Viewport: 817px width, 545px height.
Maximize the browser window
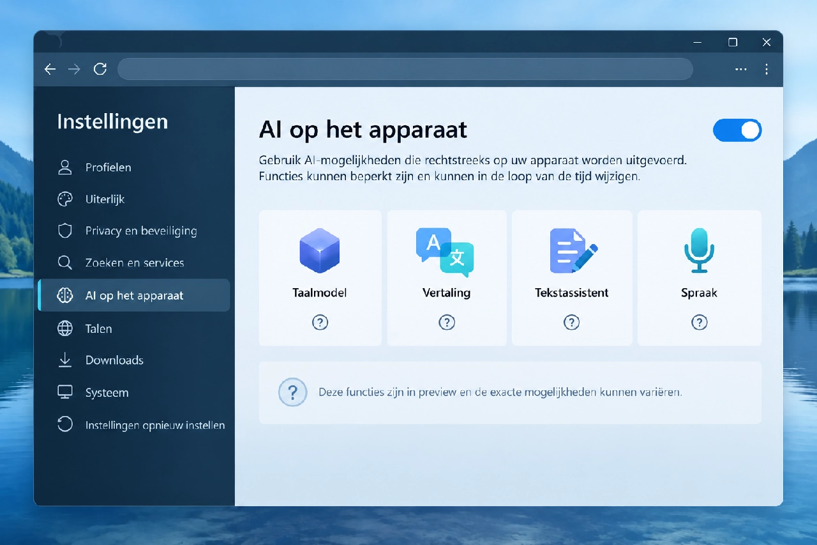[x=733, y=42]
